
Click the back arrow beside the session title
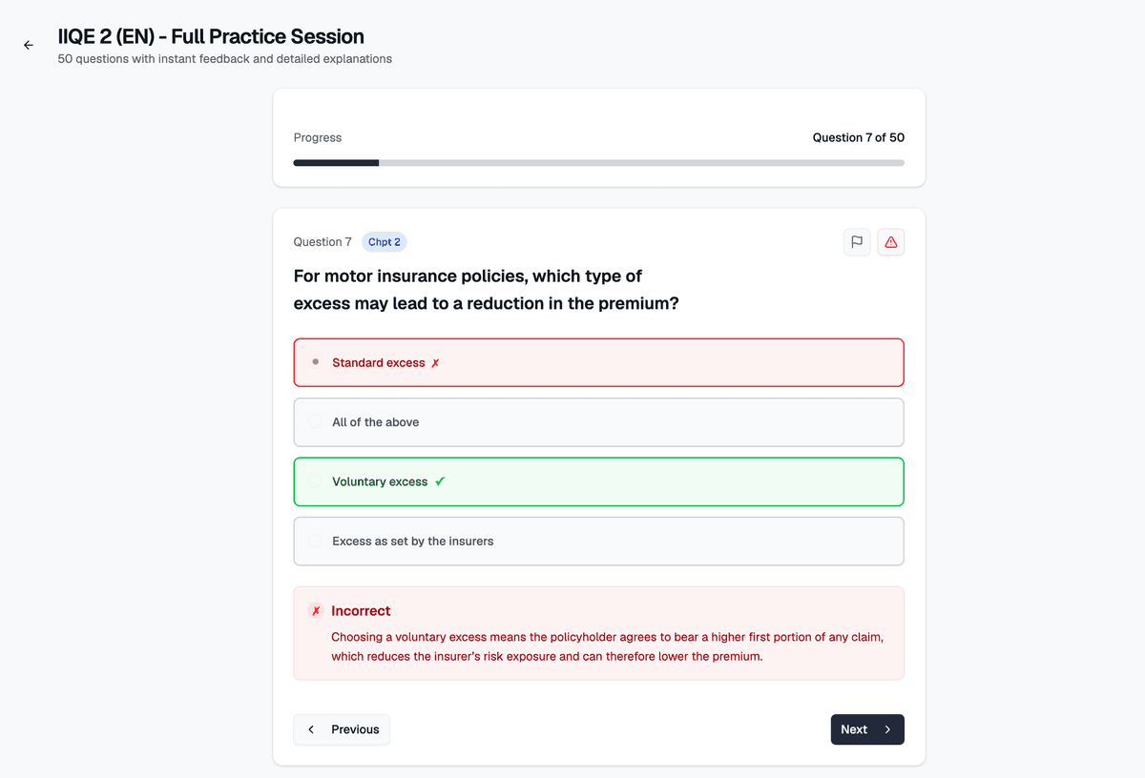point(28,45)
